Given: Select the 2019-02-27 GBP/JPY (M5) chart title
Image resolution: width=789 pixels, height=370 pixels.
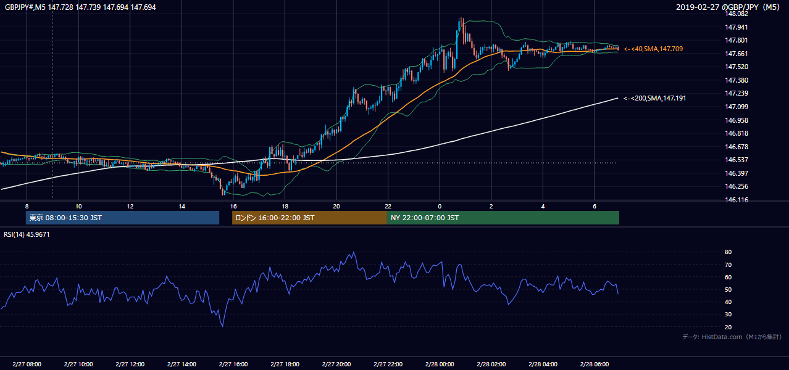Looking at the screenshot, I should tap(728, 7).
